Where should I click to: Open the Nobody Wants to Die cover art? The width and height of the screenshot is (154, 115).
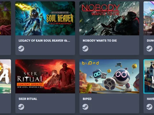(x=109, y=18)
